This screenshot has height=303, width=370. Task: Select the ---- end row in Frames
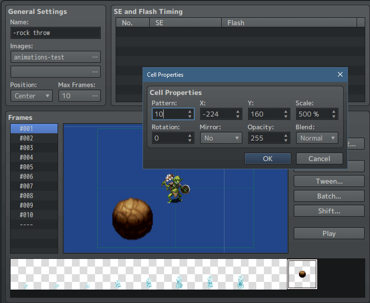pos(34,224)
